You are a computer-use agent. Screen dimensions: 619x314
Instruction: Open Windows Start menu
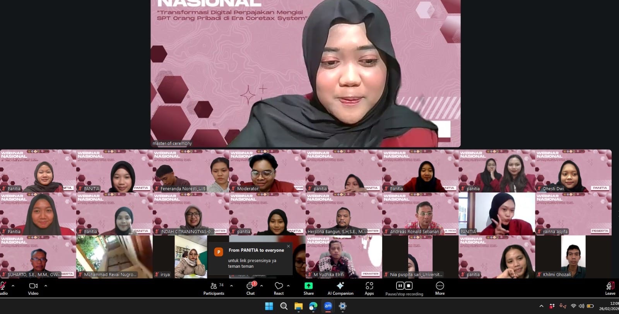[x=269, y=306]
